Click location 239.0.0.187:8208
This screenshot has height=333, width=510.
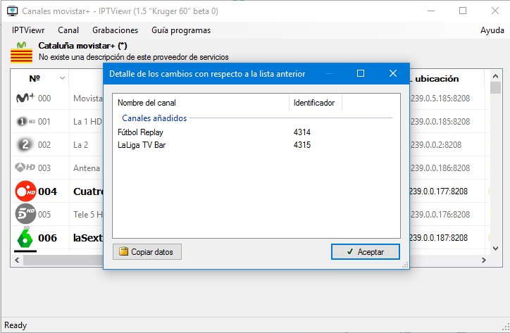coord(439,238)
